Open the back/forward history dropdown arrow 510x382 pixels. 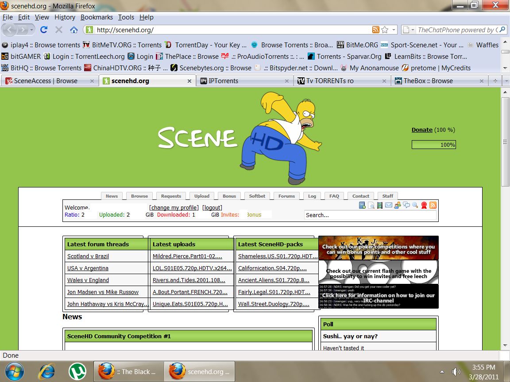point(31,30)
